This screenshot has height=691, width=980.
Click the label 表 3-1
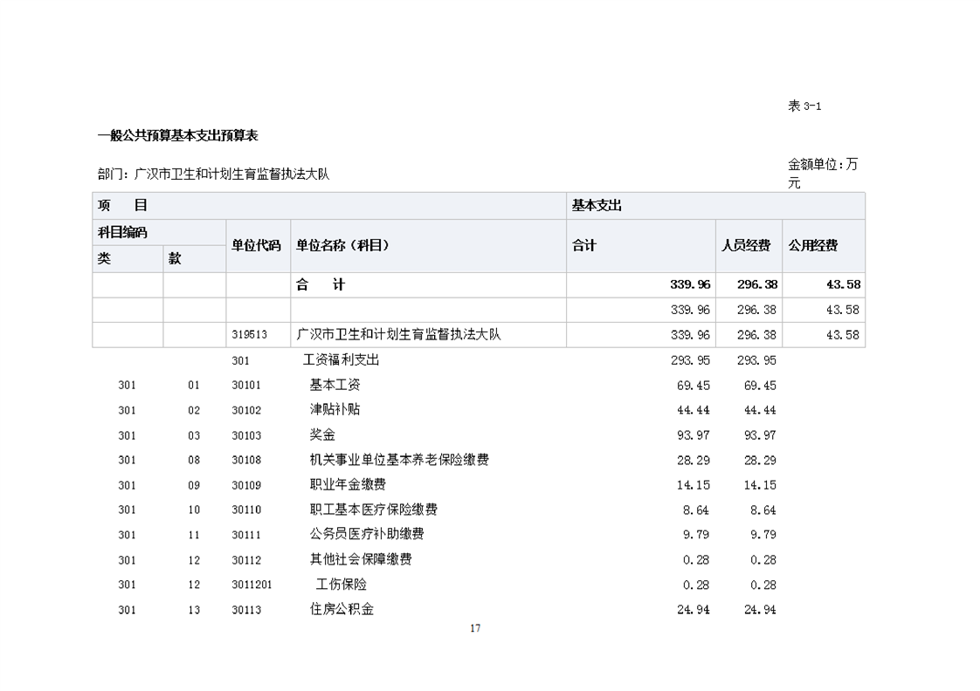(804, 106)
